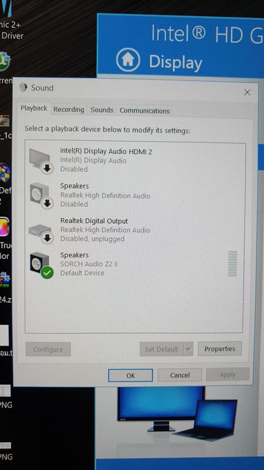The width and height of the screenshot is (264, 470).
Task: Switch to the Recording tab
Action: pos(69,110)
